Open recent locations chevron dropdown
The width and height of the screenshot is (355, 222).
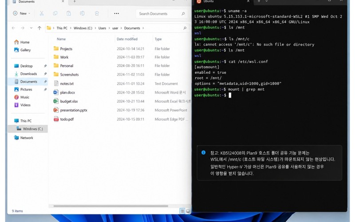(x=31, y=28)
